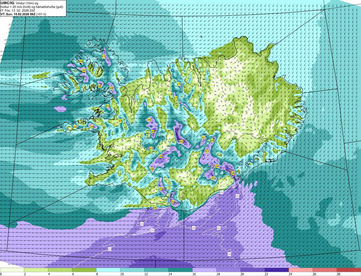Pick the 24–26 m/s light pink swatch

(x=301, y=270)
